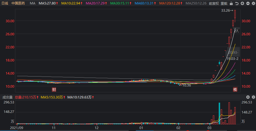Open the 前复权 adjustment dropdown
Viewport: 256px width, 131px height.
(214, 3)
